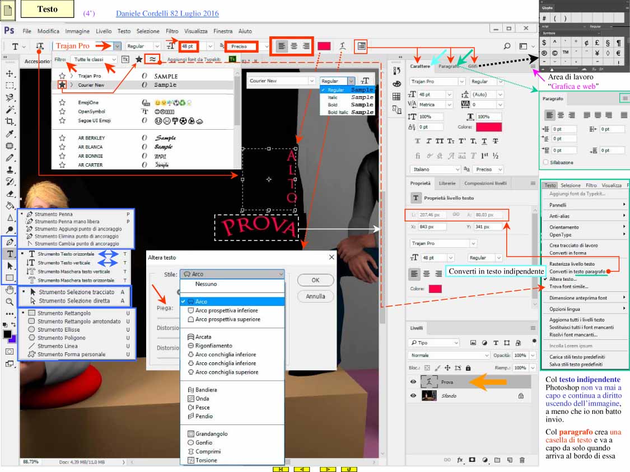This screenshot has height=472, width=630.
Task: Delete layer with the trash icon
Action: pos(522,460)
